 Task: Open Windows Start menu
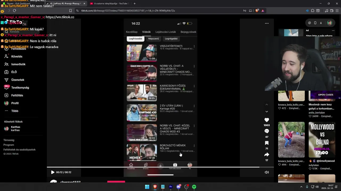pos(147,187)
